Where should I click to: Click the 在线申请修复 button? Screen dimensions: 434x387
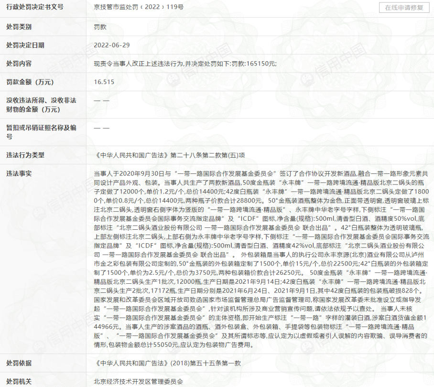[x=404, y=8]
